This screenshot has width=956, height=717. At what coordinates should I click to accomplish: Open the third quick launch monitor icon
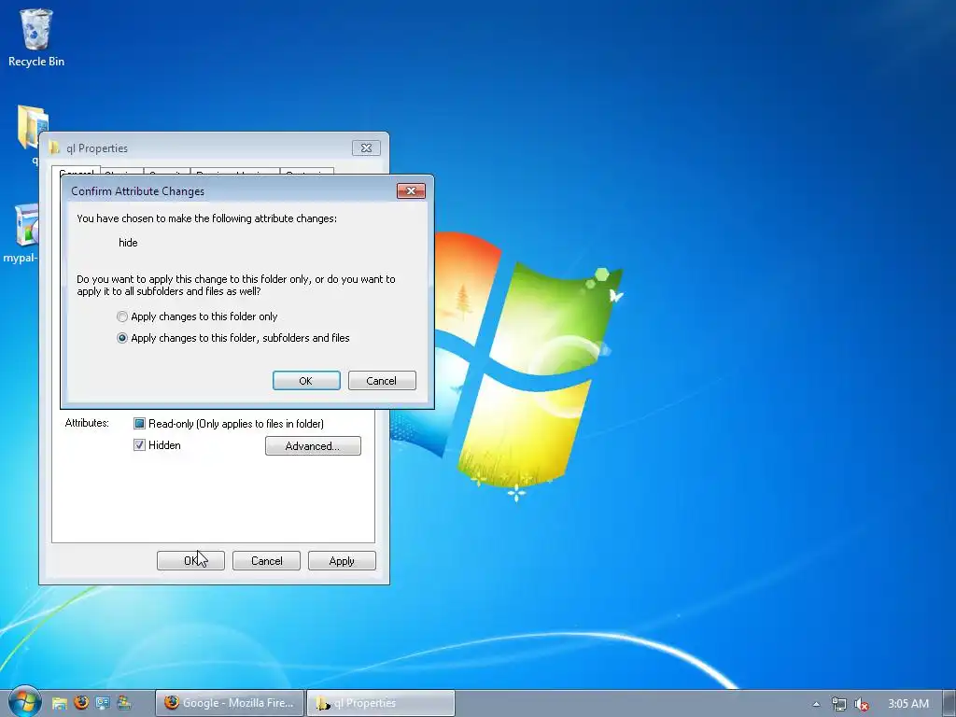click(103, 703)
